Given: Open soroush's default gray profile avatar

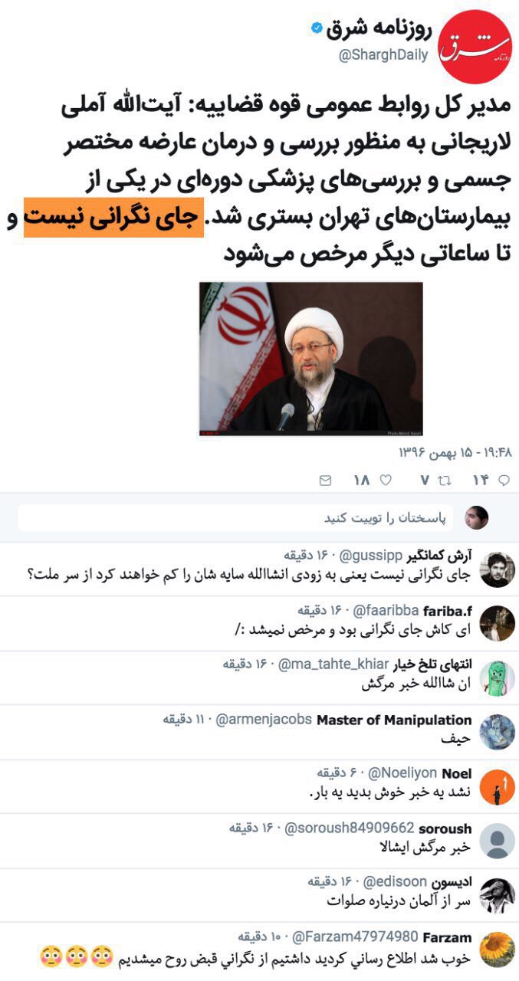Looking at the screenshot, I should pyautogui.click(x=497, y=841).
